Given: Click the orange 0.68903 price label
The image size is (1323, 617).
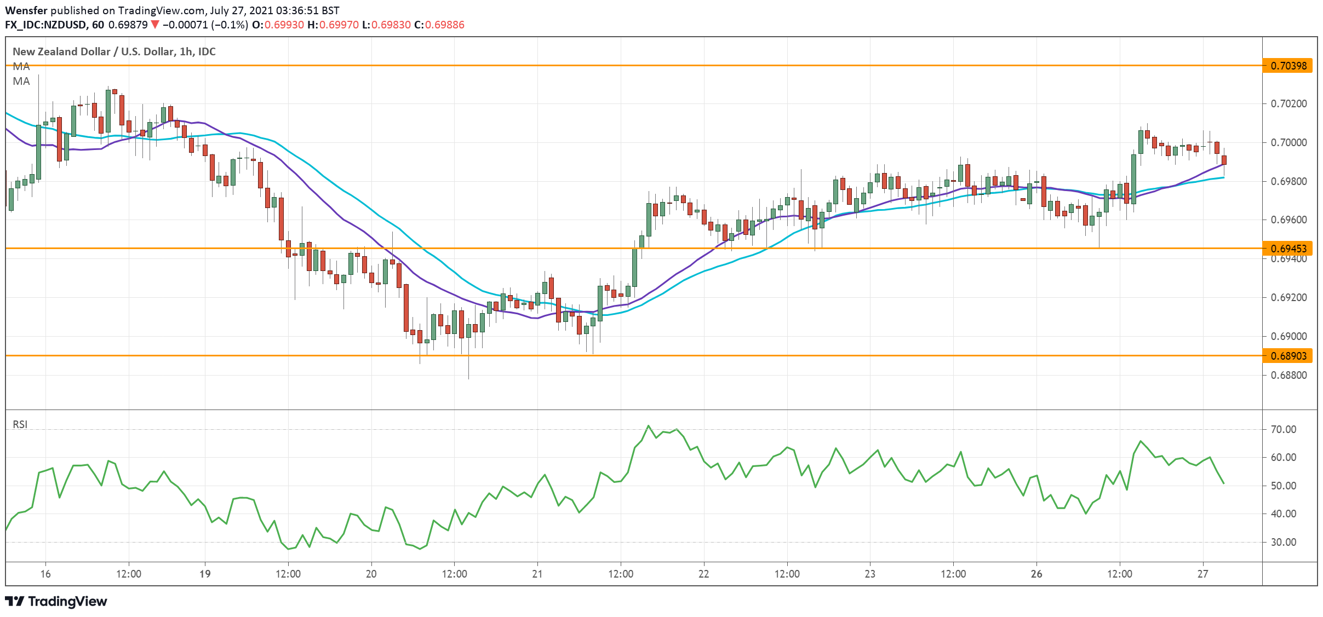Looking at the screenshot, I should coord(1287,356).
